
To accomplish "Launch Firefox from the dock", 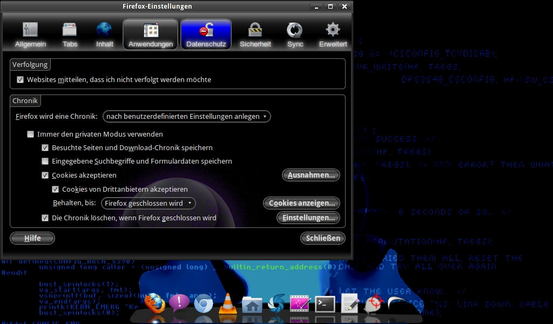I will [155, 303].
